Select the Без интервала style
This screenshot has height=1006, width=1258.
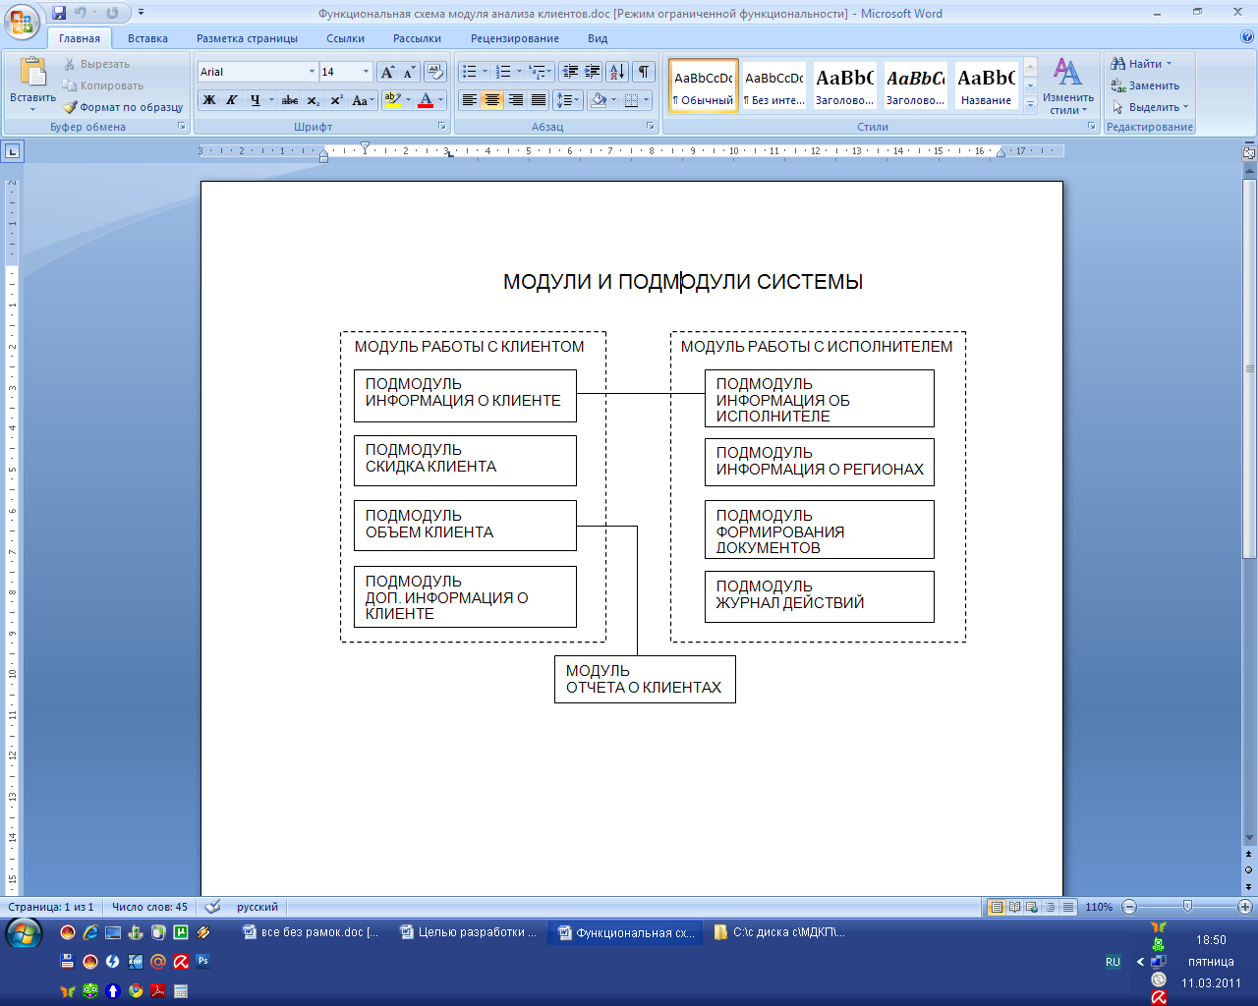(774, 85)
